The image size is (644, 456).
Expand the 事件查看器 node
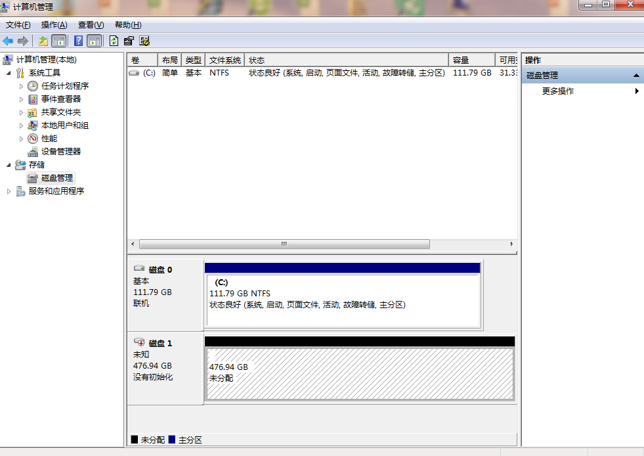(x=22, y=99)
